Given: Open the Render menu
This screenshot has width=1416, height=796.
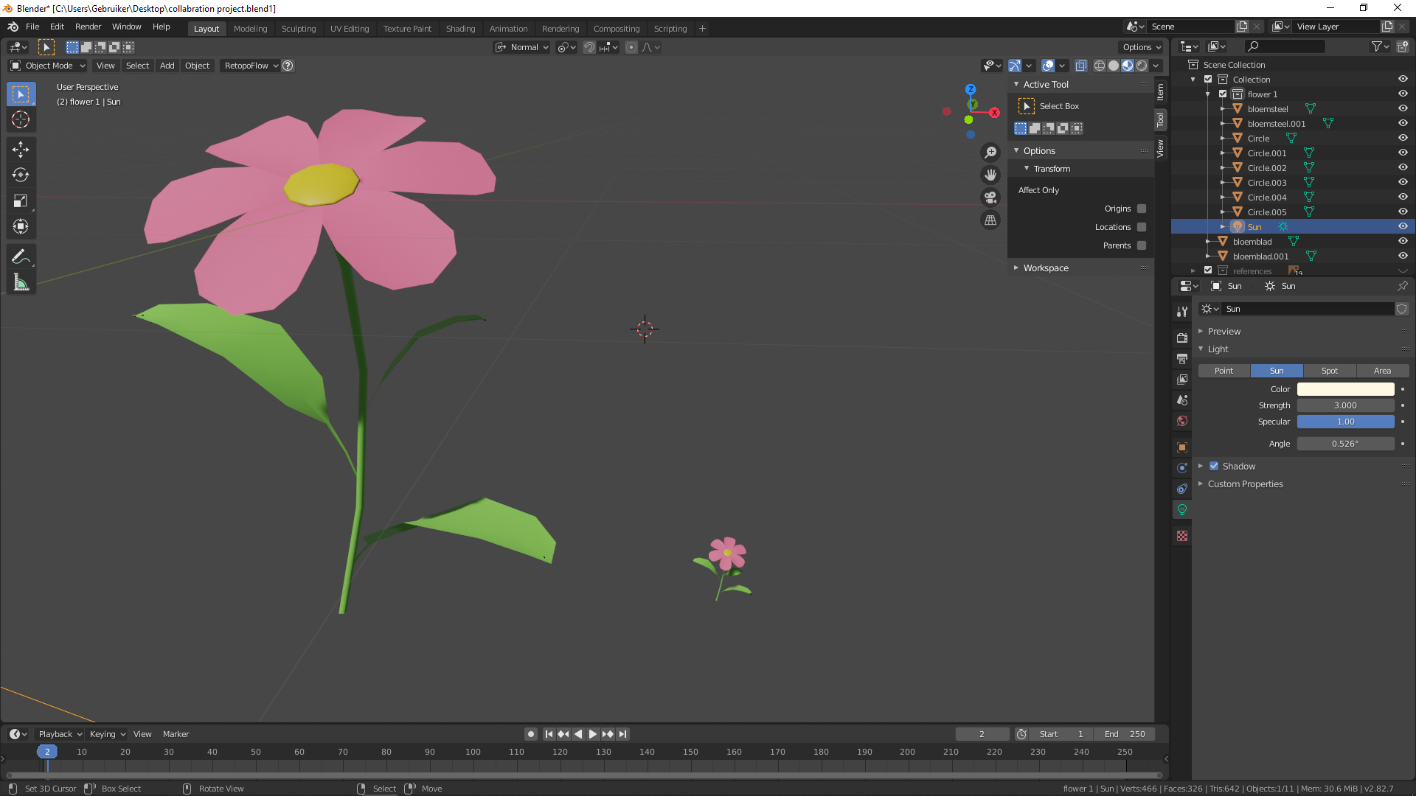Looking at the screenshot, I should pyautogui.click(x=88, y=27).
